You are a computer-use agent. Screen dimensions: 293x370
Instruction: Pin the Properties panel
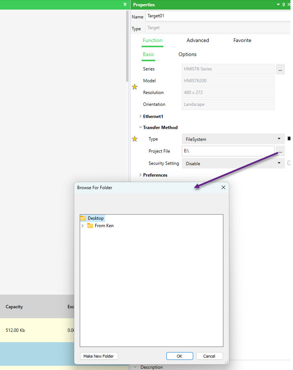pyautogui.click(x=284, y=5)
